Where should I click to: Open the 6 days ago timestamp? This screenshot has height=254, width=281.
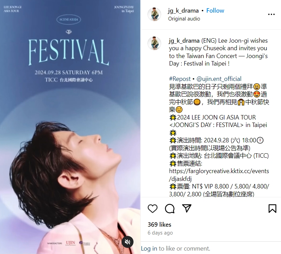point(160,233)
